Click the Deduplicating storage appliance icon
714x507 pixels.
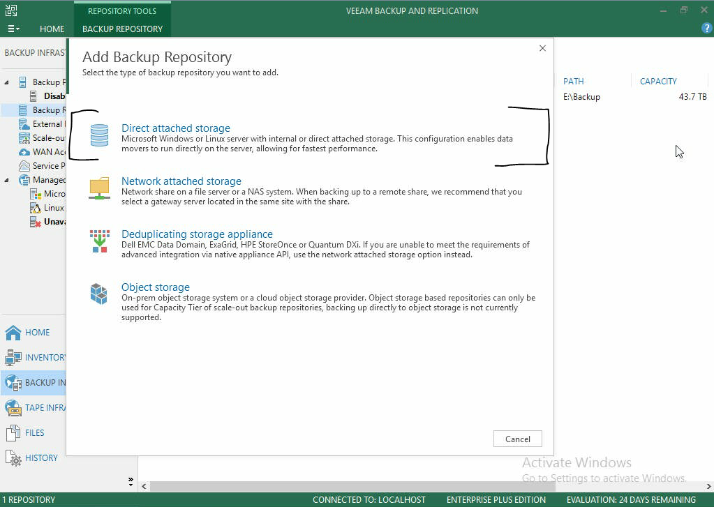tap(99, 241)
